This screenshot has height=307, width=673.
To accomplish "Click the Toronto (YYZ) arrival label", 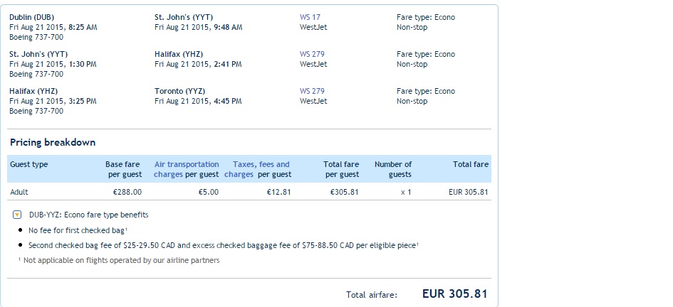I will click(180, 91).
